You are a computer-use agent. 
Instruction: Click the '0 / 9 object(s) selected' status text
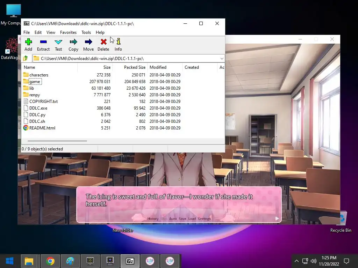(x=42, y=149)
